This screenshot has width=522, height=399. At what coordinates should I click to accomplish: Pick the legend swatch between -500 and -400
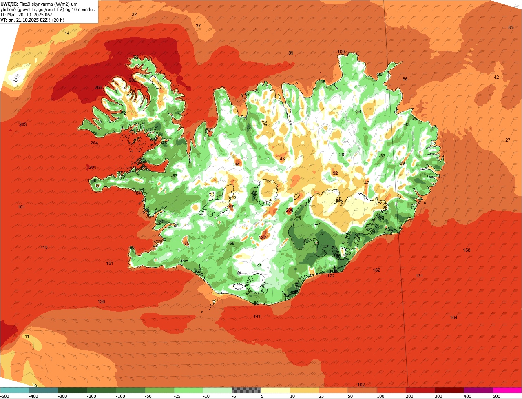tap(14, 390)
